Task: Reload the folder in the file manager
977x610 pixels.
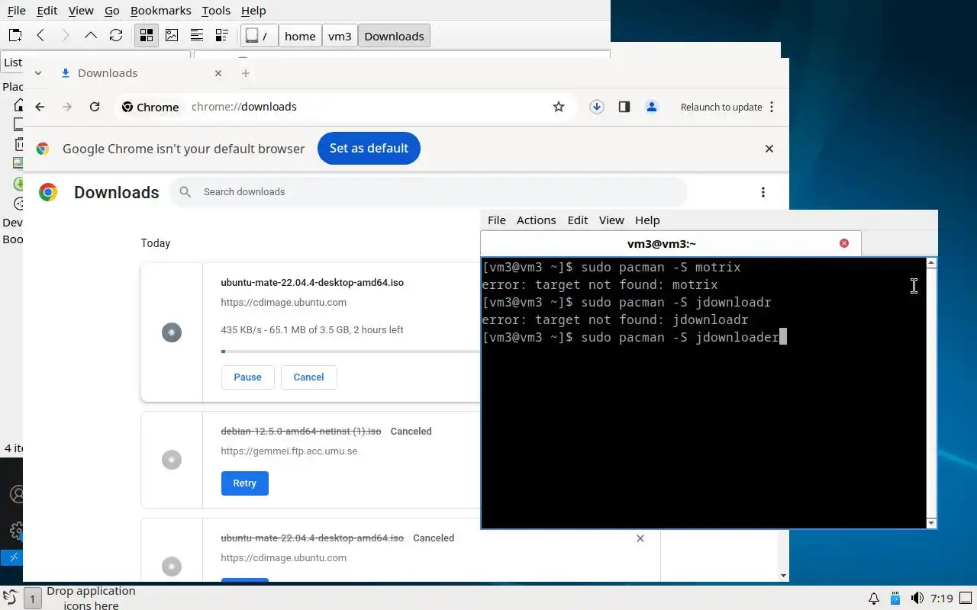Action: coord(116,36)
